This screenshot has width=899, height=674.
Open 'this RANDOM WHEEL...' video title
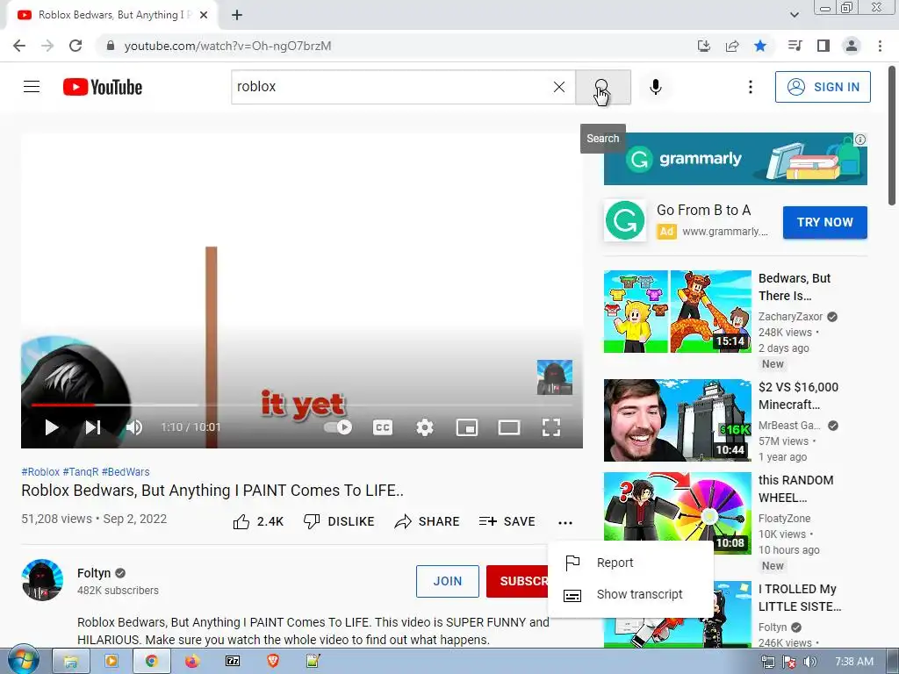[x=795, y=489]
